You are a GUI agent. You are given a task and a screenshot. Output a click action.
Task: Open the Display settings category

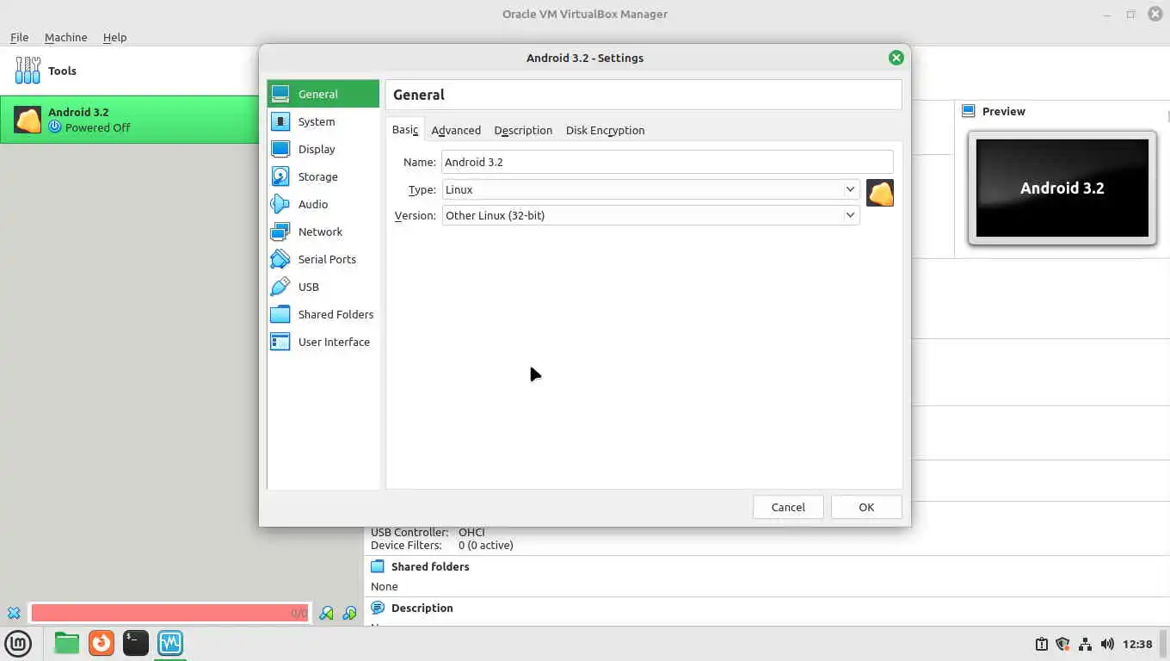tap(323, 149)
